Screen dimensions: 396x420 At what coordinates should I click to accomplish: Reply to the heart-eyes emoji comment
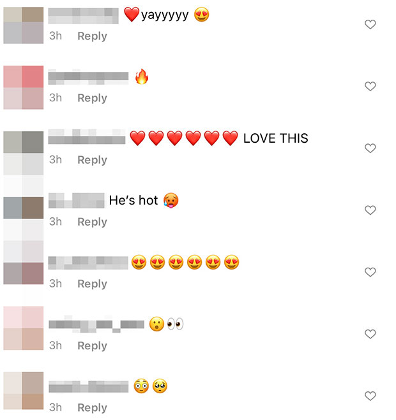click(92, 284)
